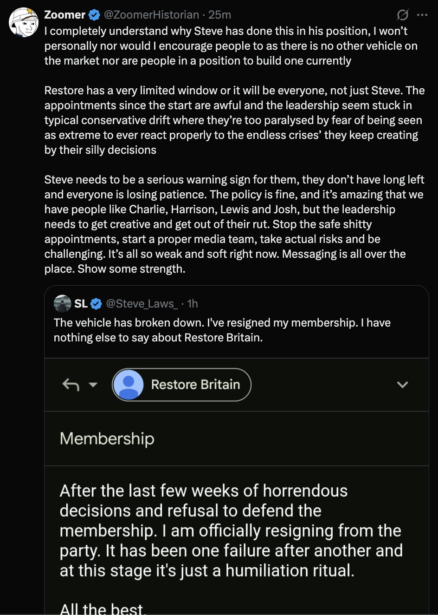The width and height of the screenshot is (438, 615).
Task: Click Zoomer's blue verified badge
Action: click(x=94, y=15)
